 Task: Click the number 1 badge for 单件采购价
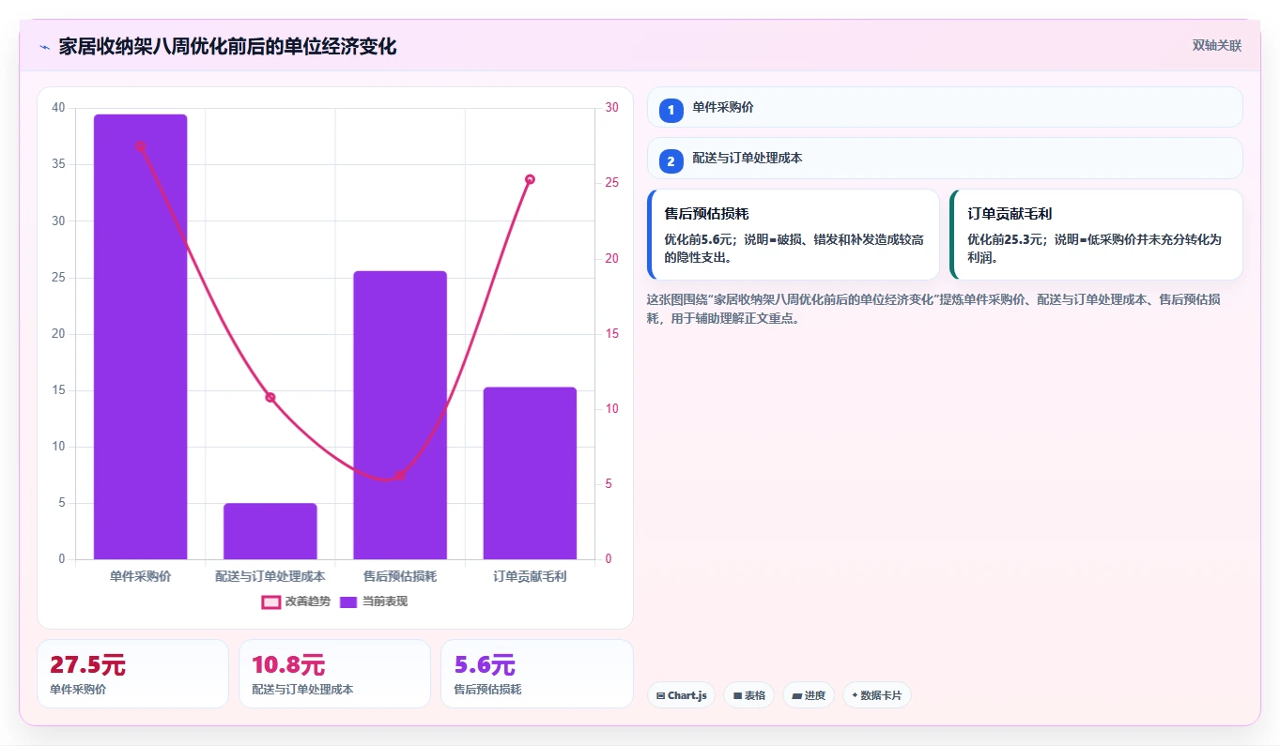point(671,111)
